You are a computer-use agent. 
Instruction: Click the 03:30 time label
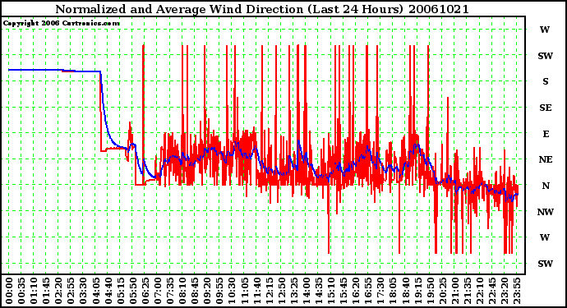point(83,291)
